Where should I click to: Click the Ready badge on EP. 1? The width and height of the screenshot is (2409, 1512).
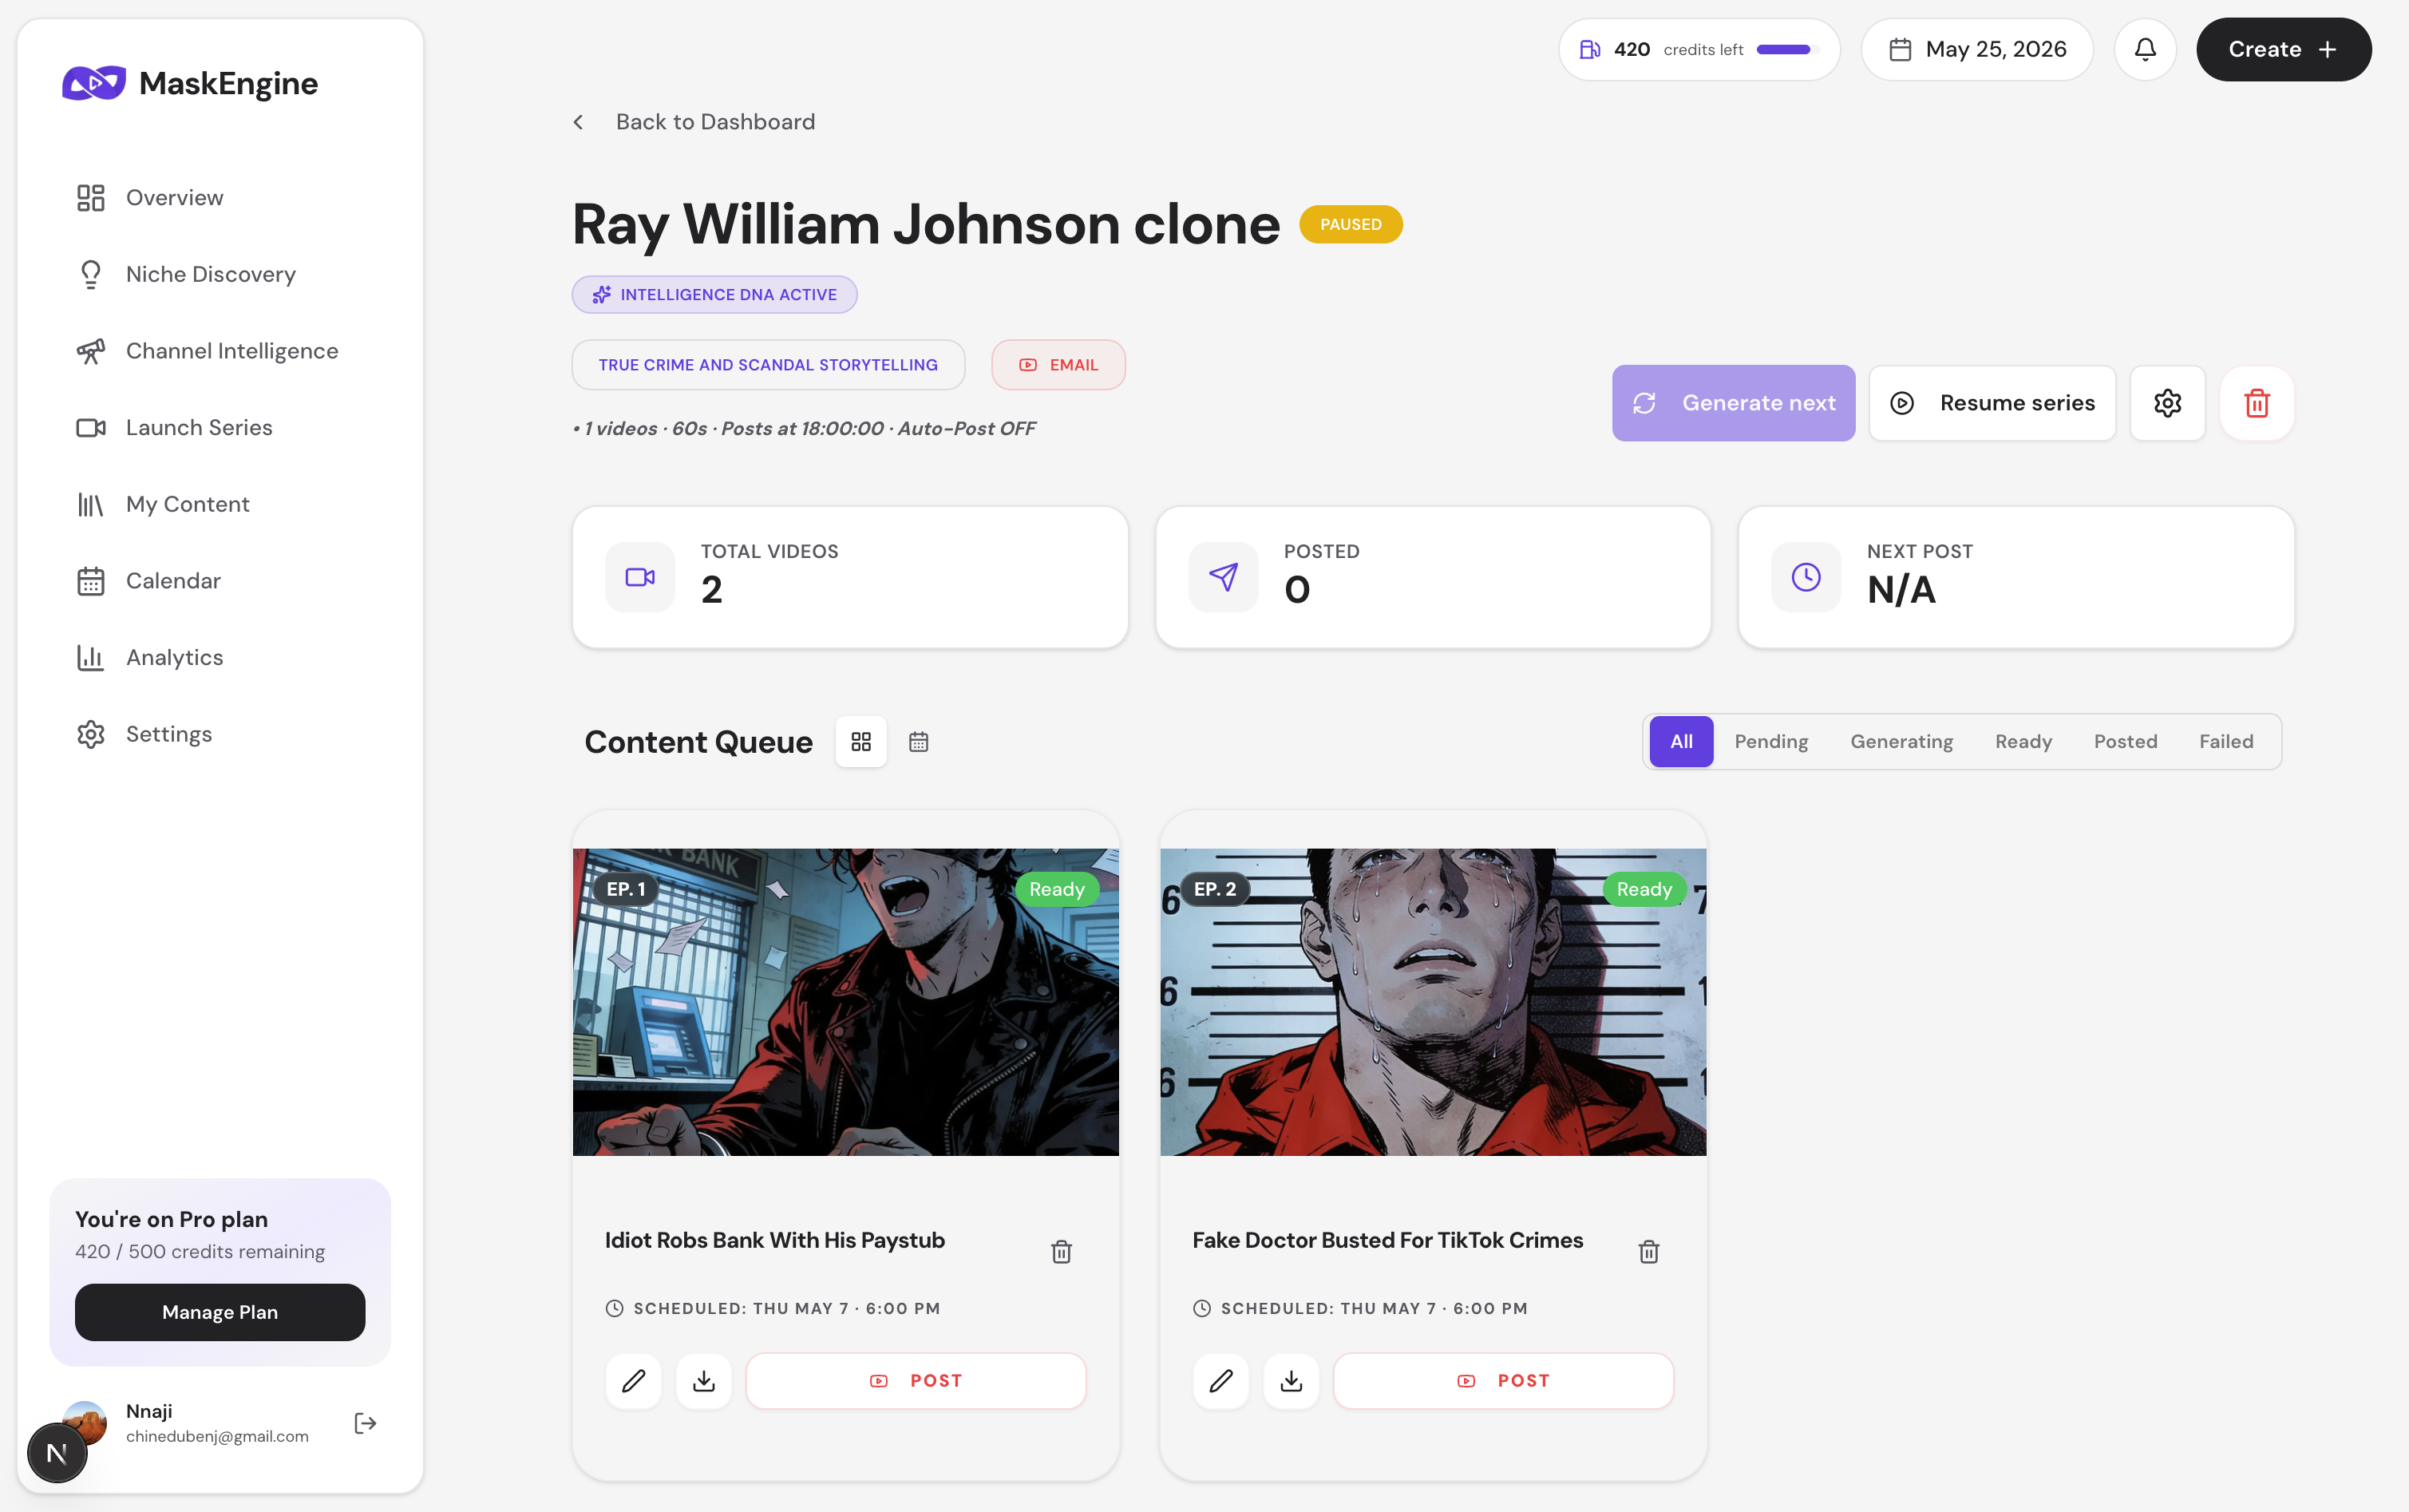pos(1057,889)
